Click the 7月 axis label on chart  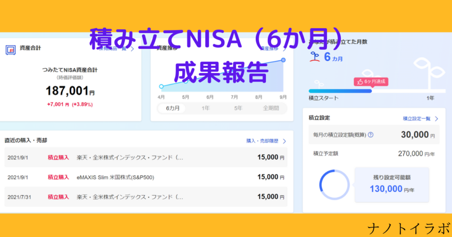click(234, 97)
